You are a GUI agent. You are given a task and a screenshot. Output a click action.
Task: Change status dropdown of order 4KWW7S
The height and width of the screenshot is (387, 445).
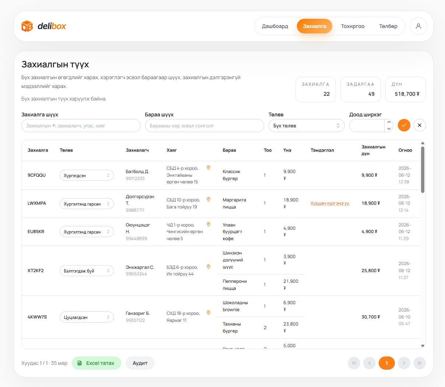click(87, 317)
